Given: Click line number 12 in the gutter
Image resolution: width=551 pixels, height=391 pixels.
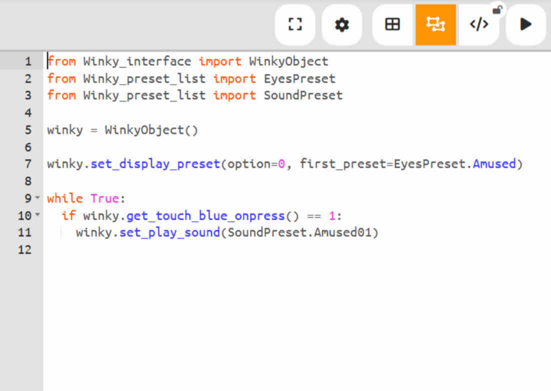Looking at the screenshot, I should 24,249.
